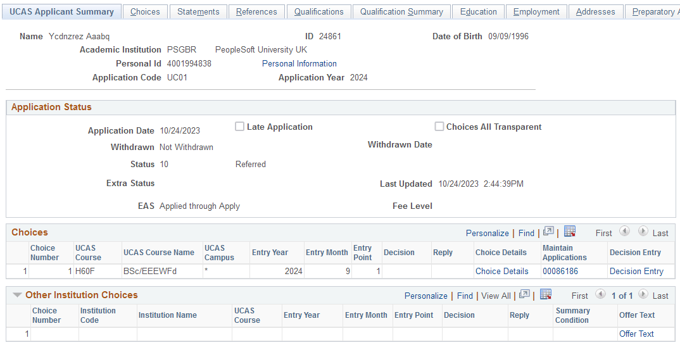This screenshot has width=680, height=345.
Task: Download Other Institution Choices to spreadsheet
Action: (546, 295)
